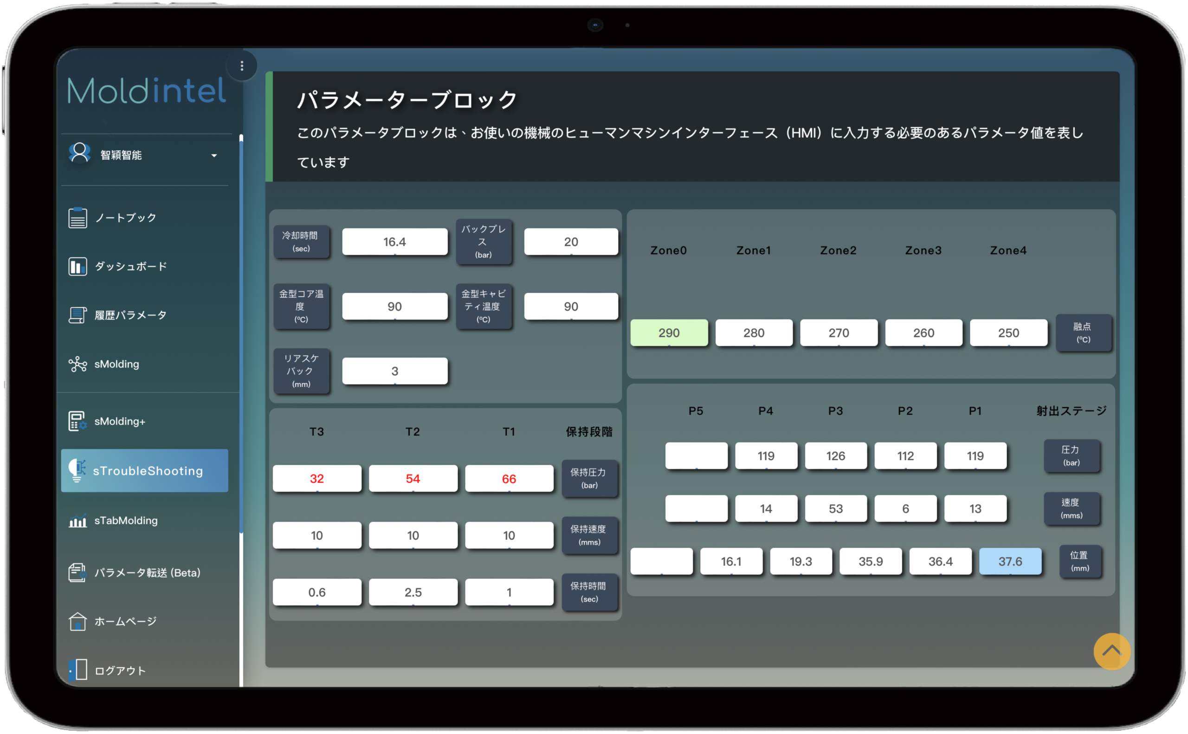Expand the 智穎智能 account dropdown arrow
Image resolution: width=1188 pixels, height=734 pixels.
214,156
